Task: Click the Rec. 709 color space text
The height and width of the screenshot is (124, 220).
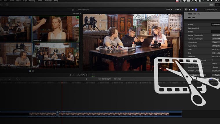Action: [x=191, y=18]
